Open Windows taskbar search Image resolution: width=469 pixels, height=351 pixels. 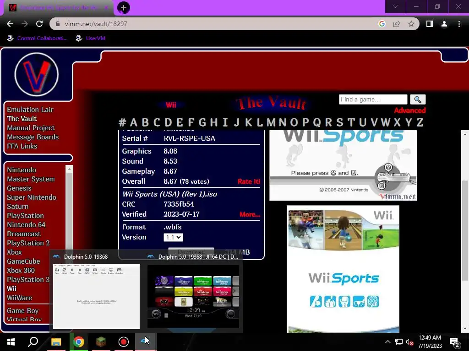[x=33, y=342]
